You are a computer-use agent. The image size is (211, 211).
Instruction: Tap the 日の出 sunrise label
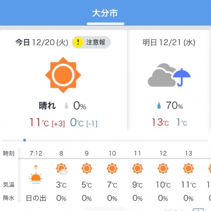pos(36,198)
